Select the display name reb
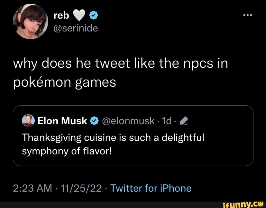 coord(61,15)
